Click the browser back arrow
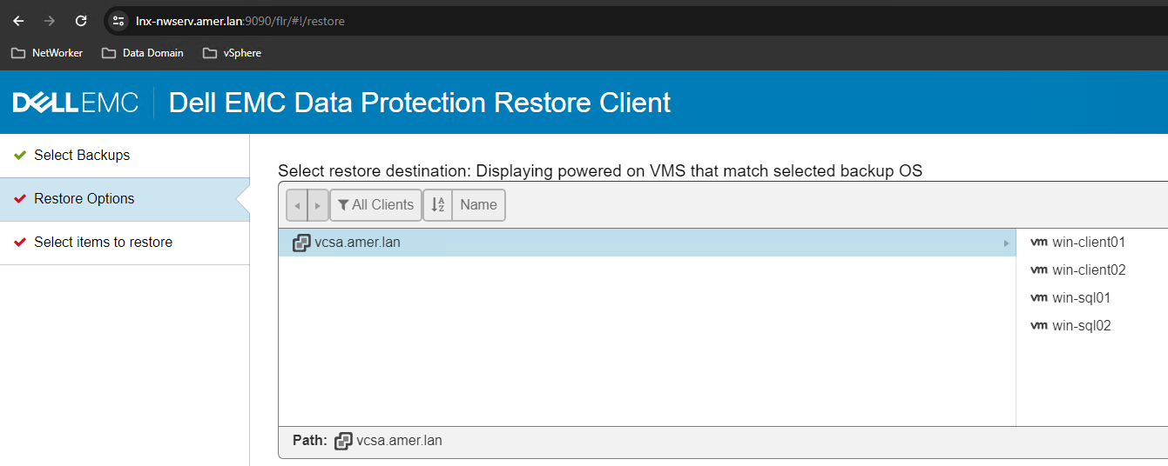The width and height of the screenshot is (1168, 466). click(18, 21)
